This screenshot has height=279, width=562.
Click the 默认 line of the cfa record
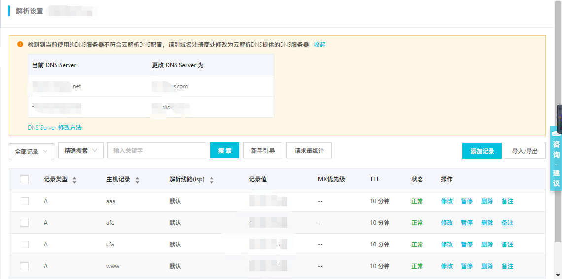click(x=175, y=244)
